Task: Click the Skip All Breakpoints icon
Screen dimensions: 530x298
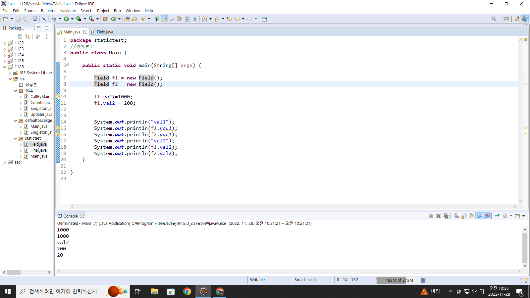Action: pos(44,19)
